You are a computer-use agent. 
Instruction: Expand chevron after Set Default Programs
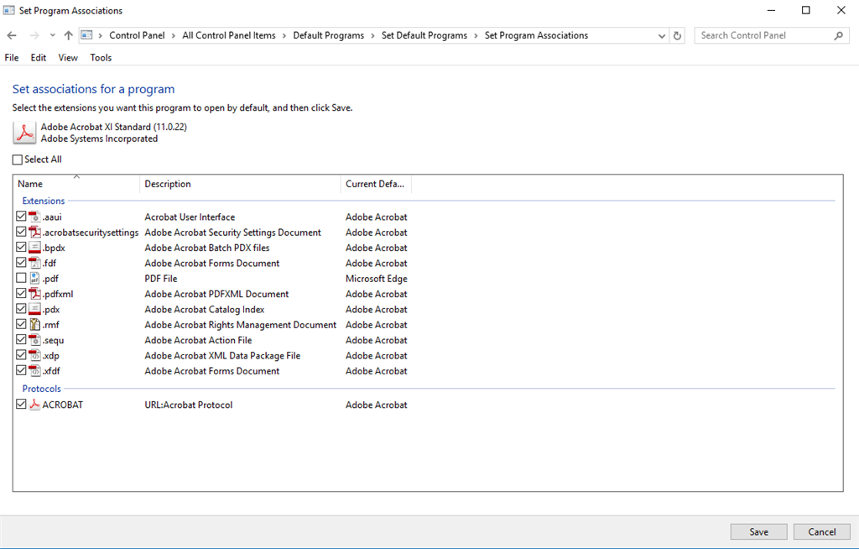click(x=476, y=35)
